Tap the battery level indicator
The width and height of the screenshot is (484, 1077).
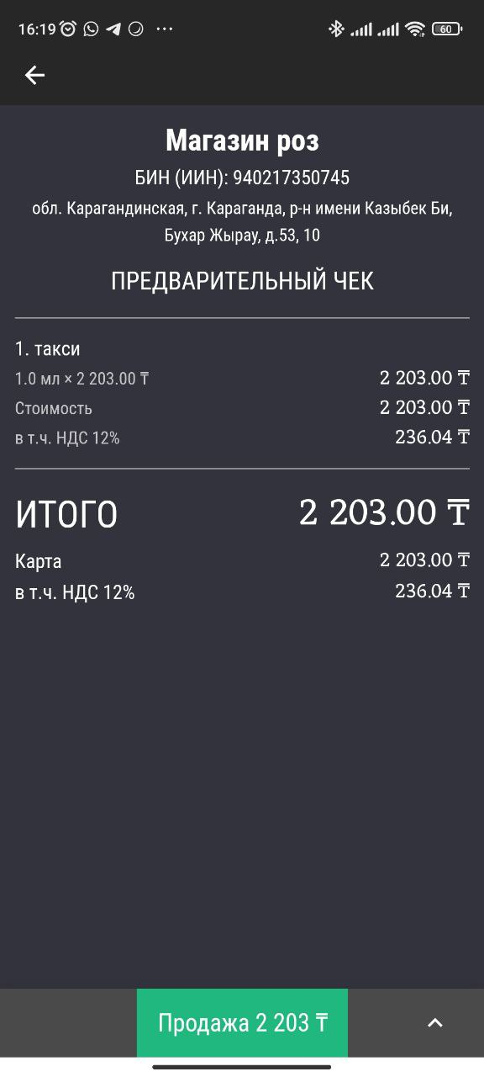tap(447, 29)
